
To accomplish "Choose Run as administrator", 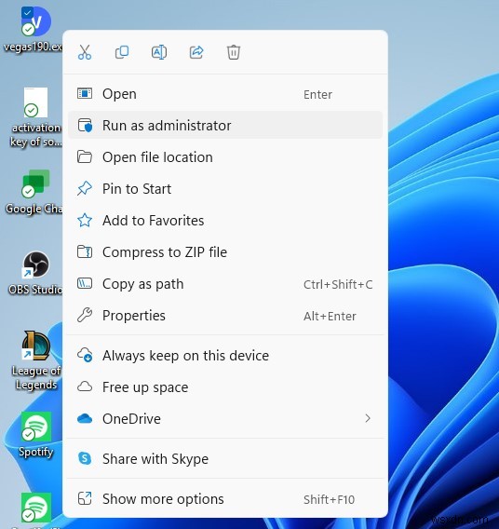I will tap(225, 125).
